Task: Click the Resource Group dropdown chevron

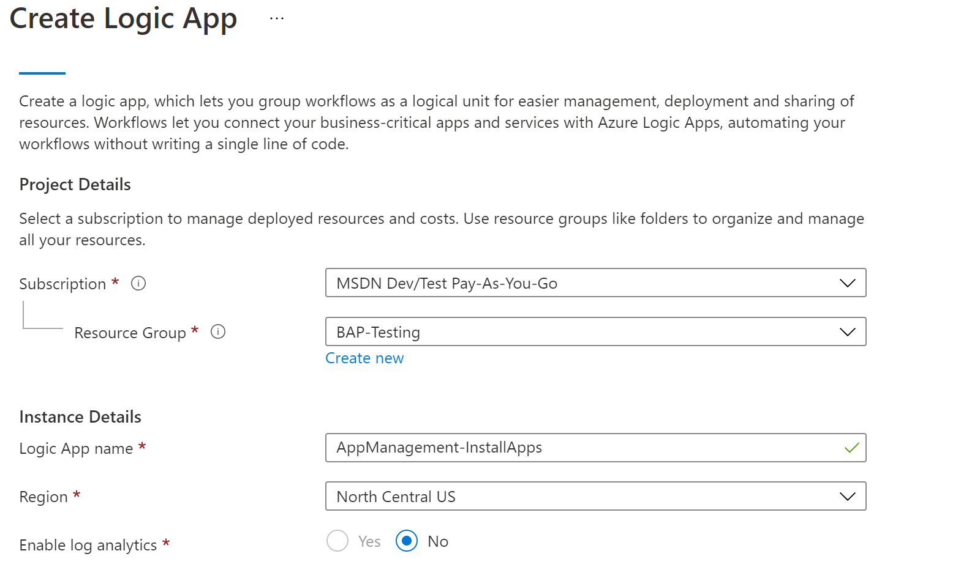Action: [x=847, y=332]
